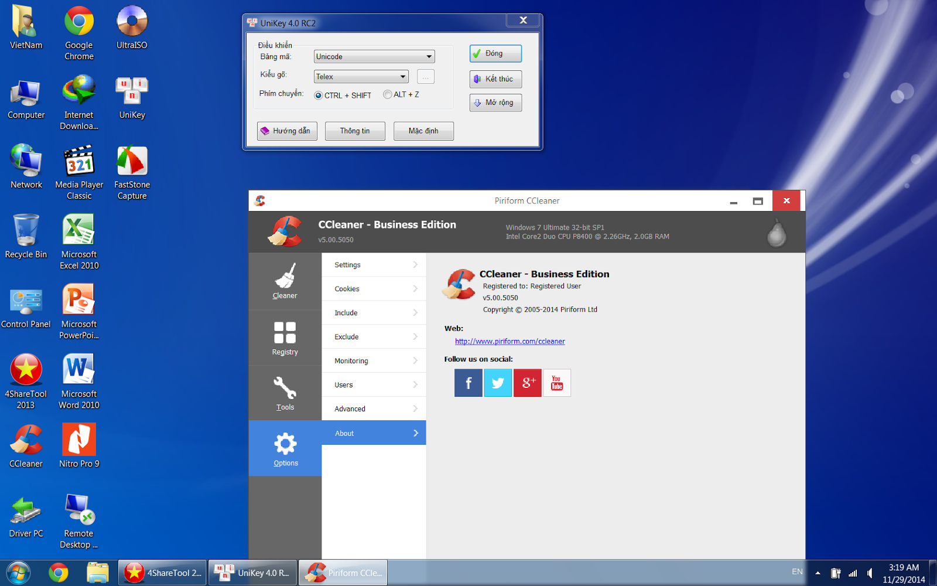Select the Nitro Pro 9 desktop icon
This screenshot has height=586, width=937.
79,446
